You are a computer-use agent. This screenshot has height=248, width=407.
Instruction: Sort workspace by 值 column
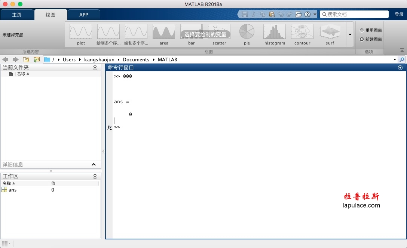[x=53, y=183]
